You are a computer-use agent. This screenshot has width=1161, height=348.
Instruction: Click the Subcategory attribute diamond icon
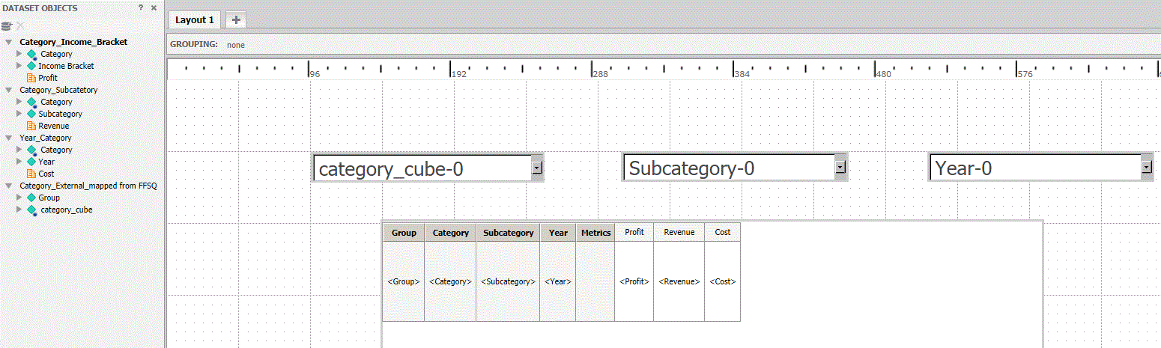31,114
